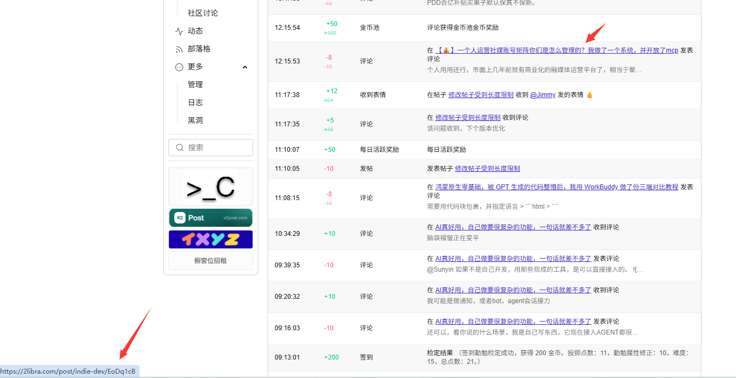Click the 动态 activity pulse icon
736x378 pixels.
tap(179, 31)
